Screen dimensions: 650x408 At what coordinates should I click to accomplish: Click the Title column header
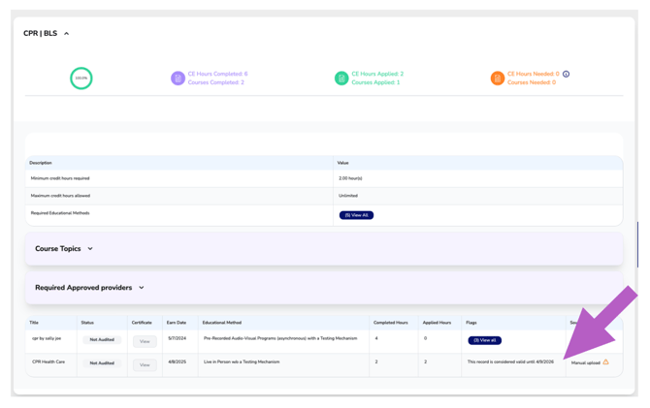pyautogui.click(x=34, y=323)
